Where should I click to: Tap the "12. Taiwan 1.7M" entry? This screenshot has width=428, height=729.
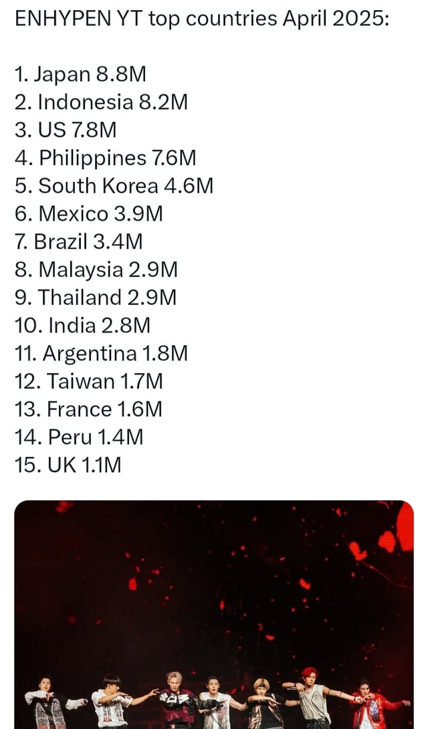click(x=88, y=381)
